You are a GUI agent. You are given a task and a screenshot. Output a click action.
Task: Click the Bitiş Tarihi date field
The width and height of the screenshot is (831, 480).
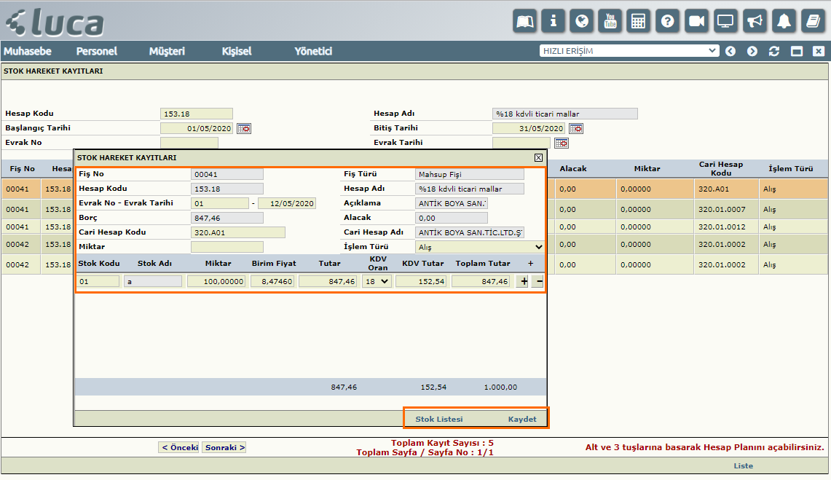click(x=528, y=128)
